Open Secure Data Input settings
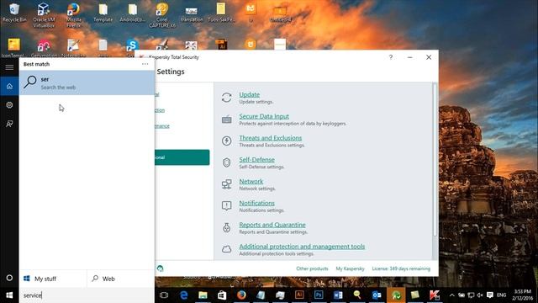The height and width of the screenshot is (303, 538). tap(264, 116)
